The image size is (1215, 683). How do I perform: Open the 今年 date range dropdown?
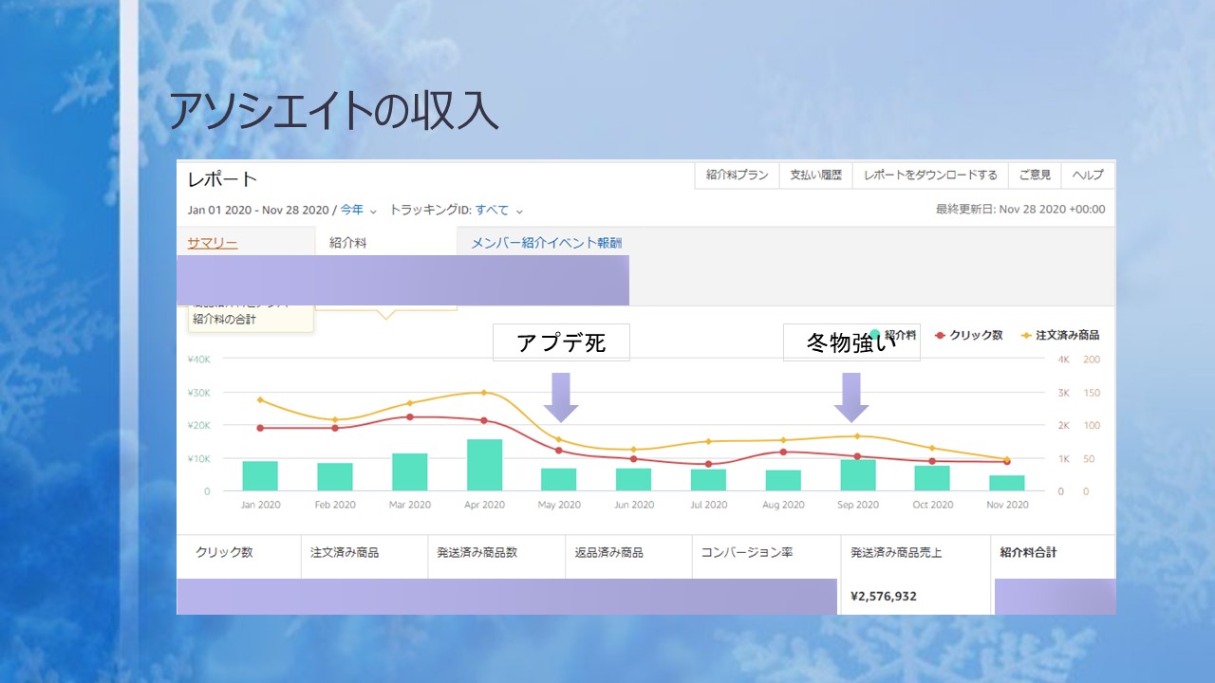click(x=358, y=210)
